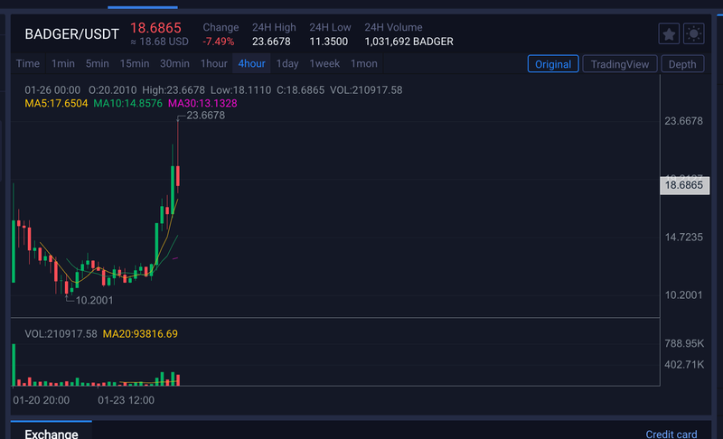Switch chart to 1min interval
This screenshot has width=723, height=439.
[62, 63]
